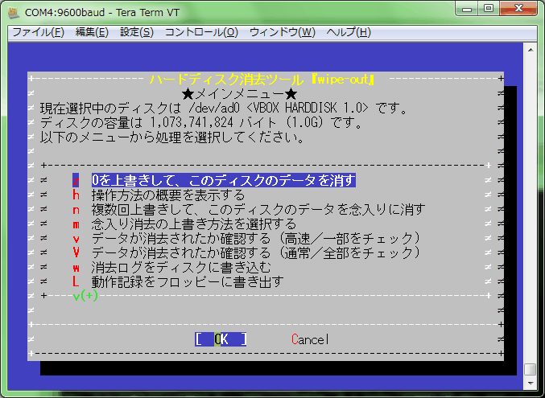Viewport: 545px width, 398px height.
Task: Maximize the Tera Term window
Action: click(489, 9)
